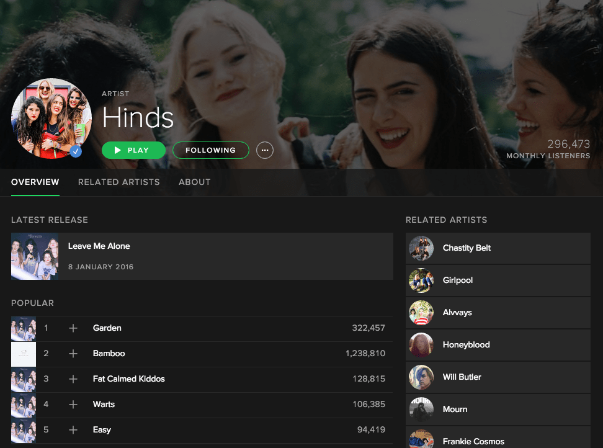Open related artist Chastity Belt
This screenshot has height=448, width=603.
coord(467,248)
